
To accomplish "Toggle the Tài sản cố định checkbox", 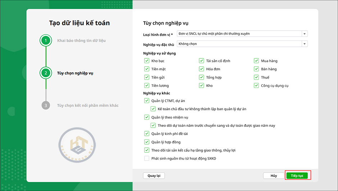I will coord(201,61).
